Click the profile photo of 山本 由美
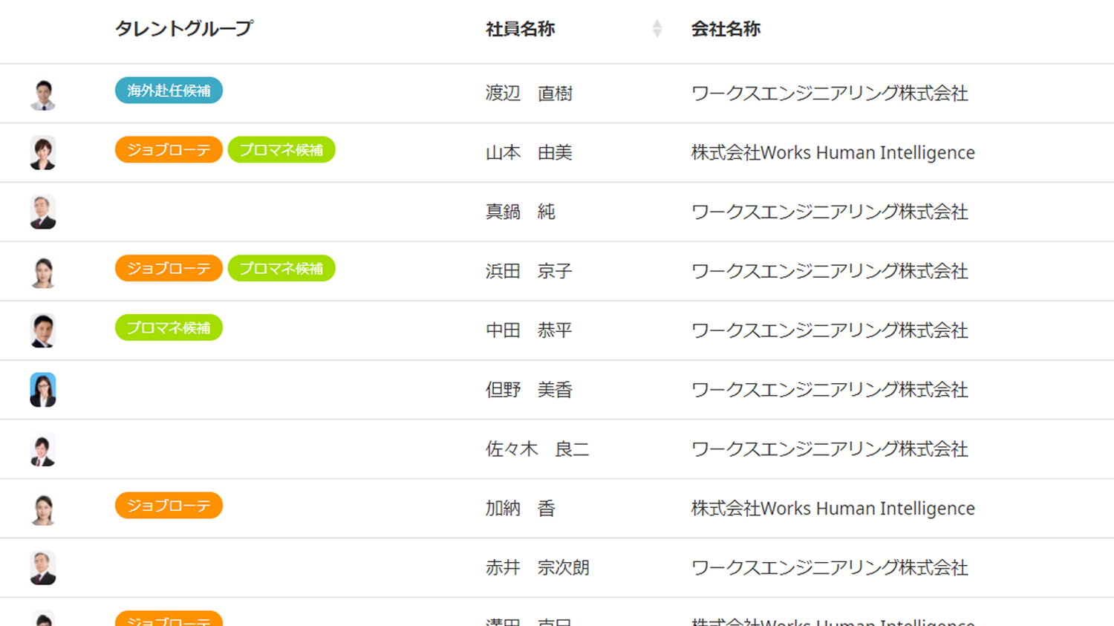 [43, 153]
